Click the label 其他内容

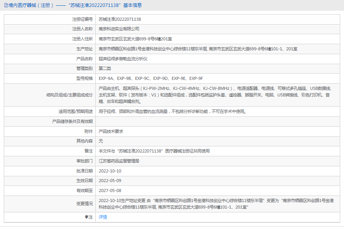click(85, 141)
